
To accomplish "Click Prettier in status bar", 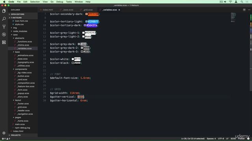I will pos(241,139).
